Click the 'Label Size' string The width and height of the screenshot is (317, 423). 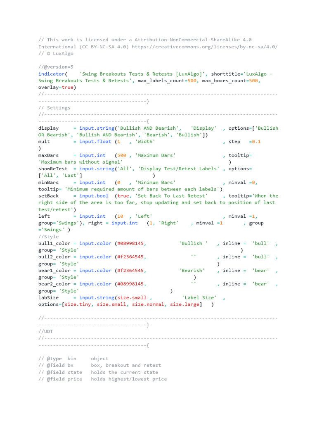pyautogui.click(x=199, y=297)
